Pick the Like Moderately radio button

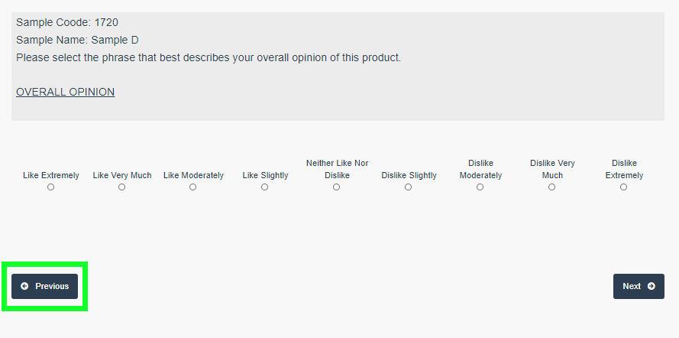(193, 187)
